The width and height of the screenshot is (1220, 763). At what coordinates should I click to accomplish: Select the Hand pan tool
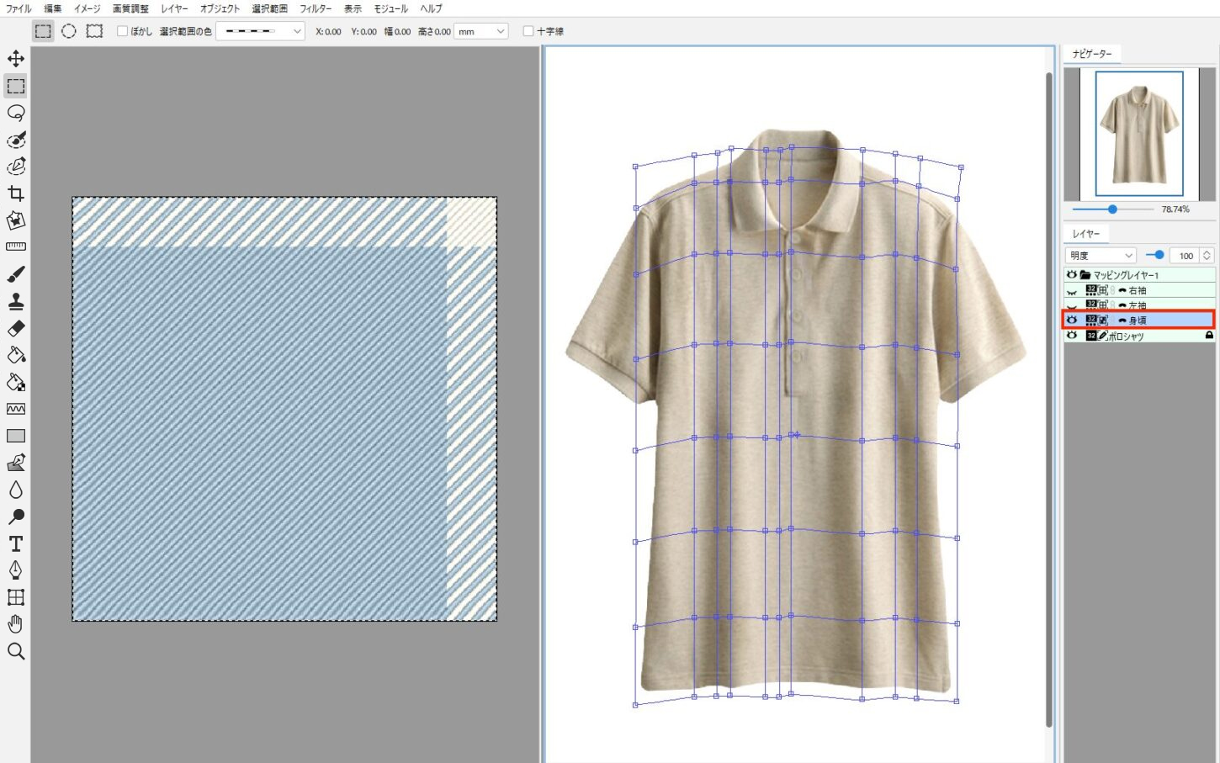[16, 624]
